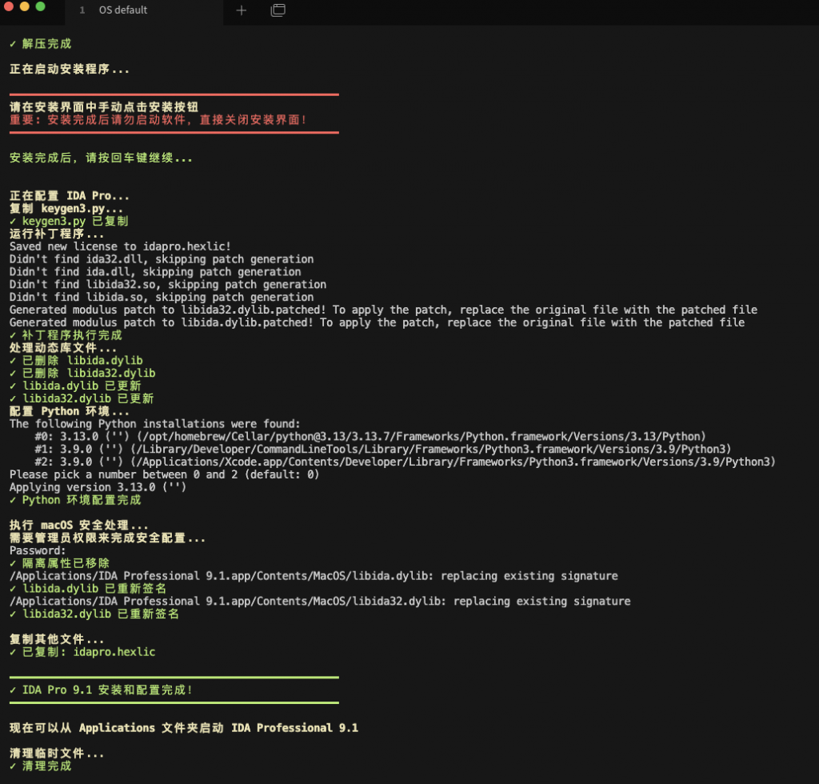Click the '现在可以从 Applications 文件夹启动' line
Screen dimensions: 819x784
pyautogui.click(x=184, y=727)
